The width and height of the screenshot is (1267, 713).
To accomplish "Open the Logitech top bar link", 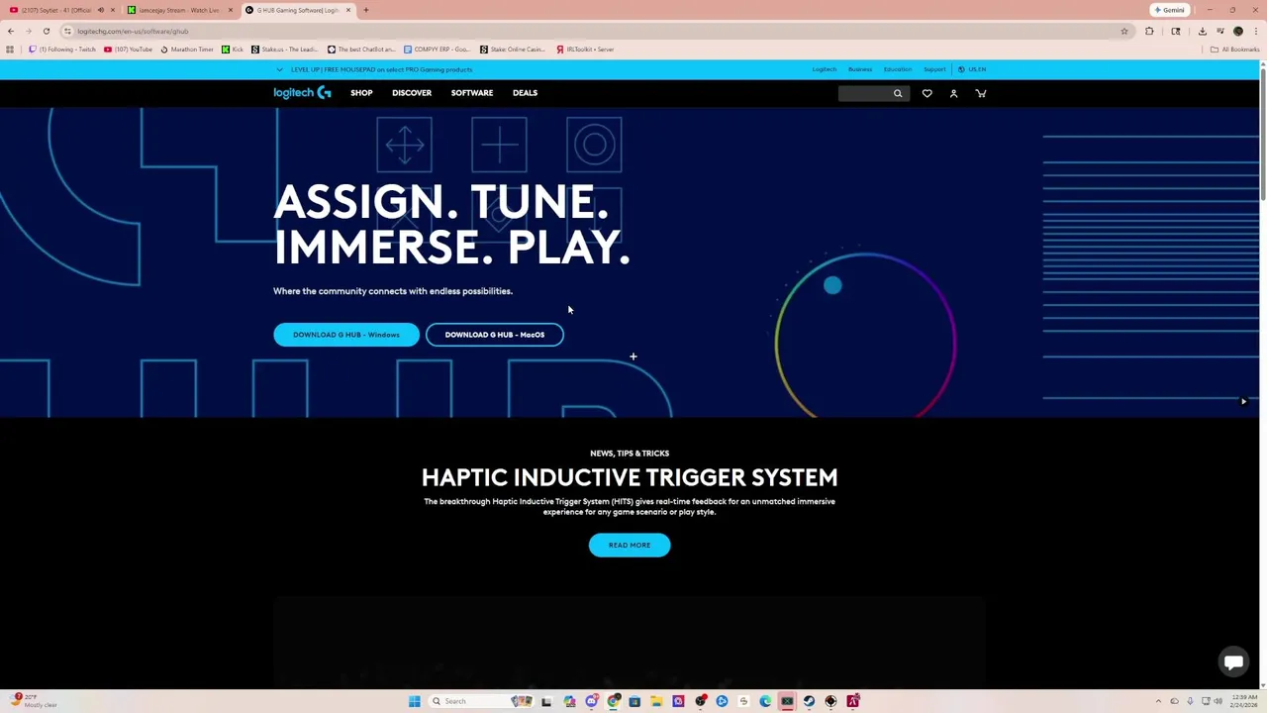I will pyautogui.click(x=825, y=69).
